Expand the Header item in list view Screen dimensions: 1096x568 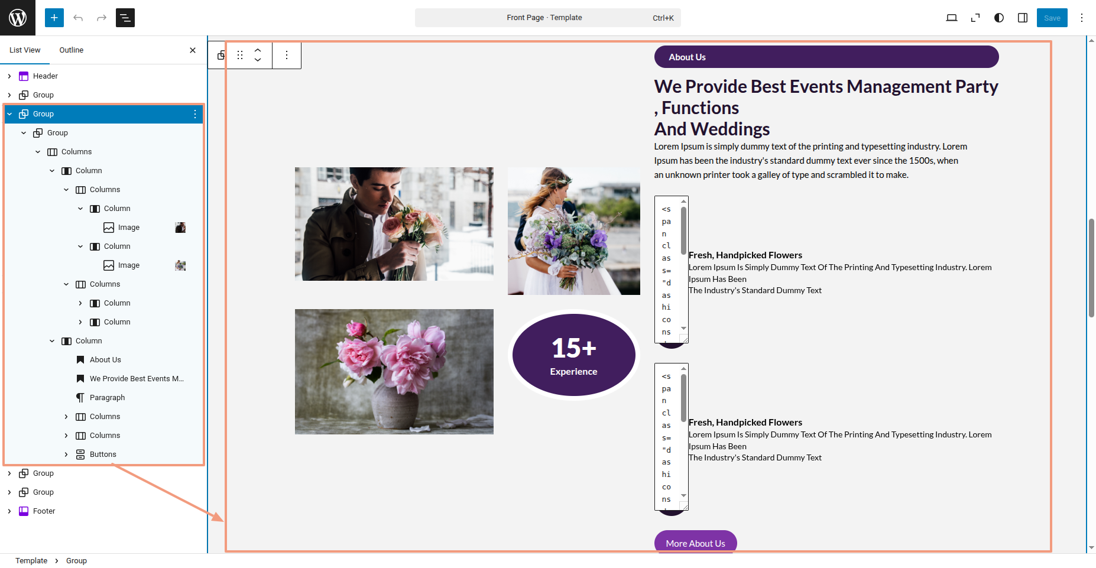pos(9,76)
